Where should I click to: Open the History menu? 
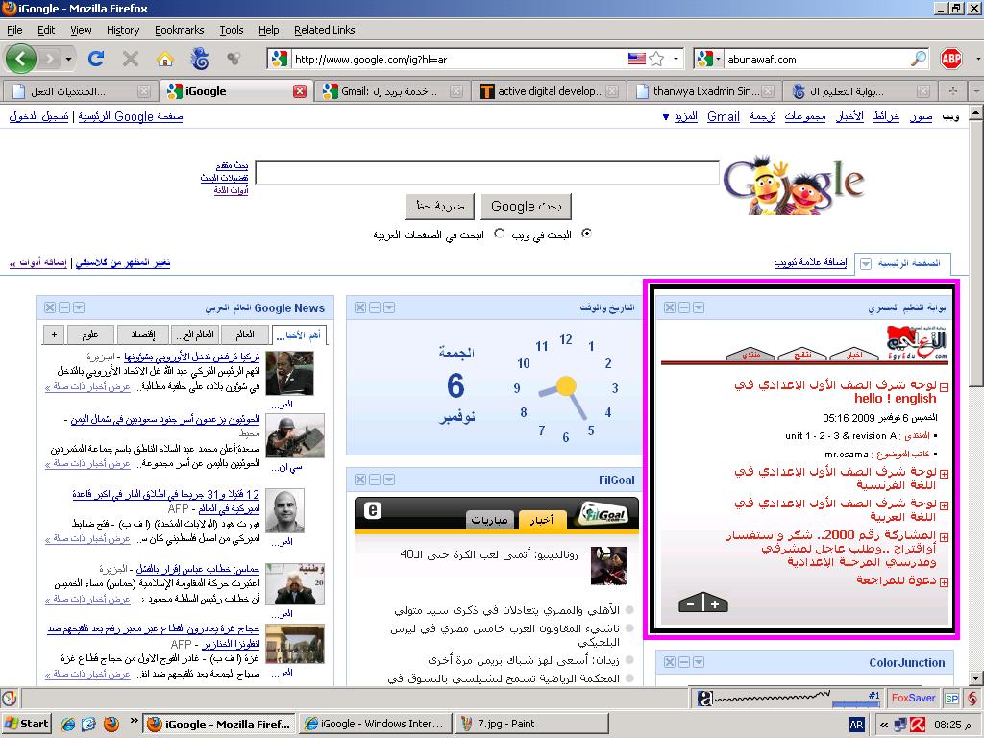pyautogui.click(x=123, y=30)
